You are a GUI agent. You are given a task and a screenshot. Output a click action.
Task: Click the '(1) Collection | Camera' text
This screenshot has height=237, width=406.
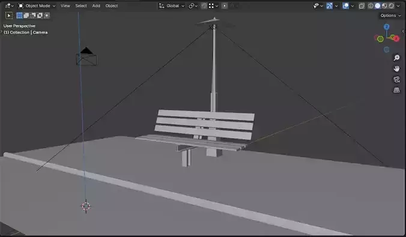[26, 32]
